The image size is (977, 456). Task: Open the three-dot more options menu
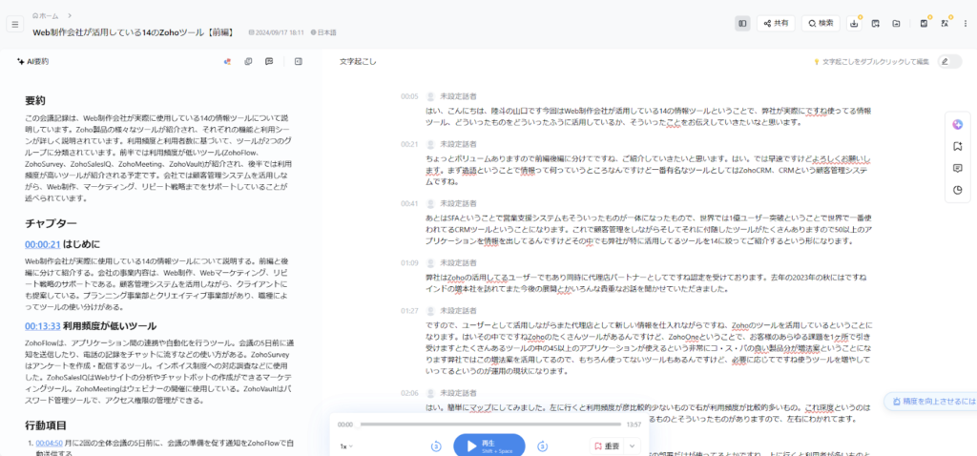[966, 24]
